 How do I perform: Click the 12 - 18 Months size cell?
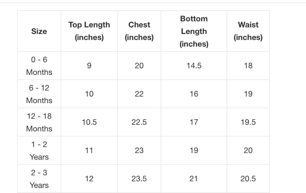39,122
